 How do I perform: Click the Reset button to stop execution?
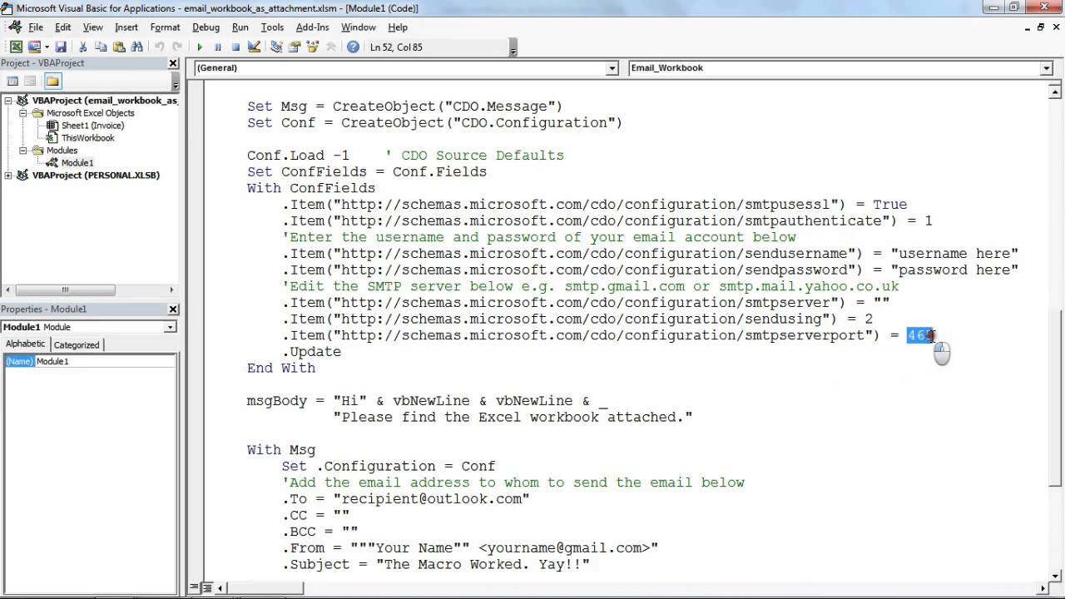point(236,47)
